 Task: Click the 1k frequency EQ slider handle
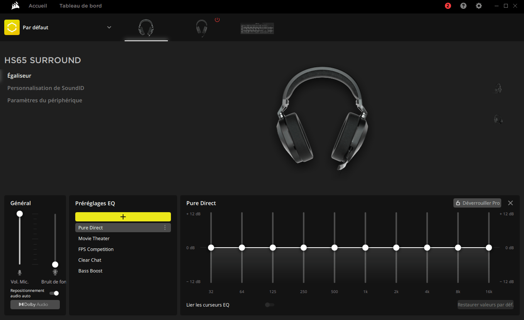(365, 248)
